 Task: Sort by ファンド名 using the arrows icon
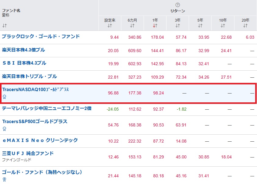click(5, 26)
